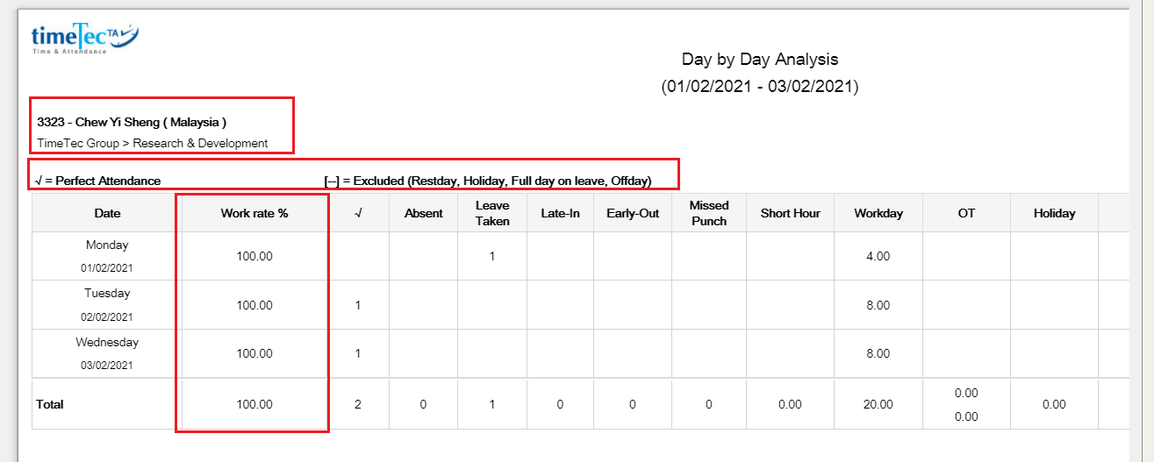1154x462 pixels.
Task: Click the Short Hour column header
Action: 791,213
